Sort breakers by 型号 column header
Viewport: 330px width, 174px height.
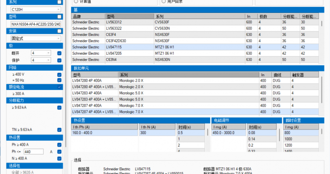pyautogui.click(x=129, y=16)
